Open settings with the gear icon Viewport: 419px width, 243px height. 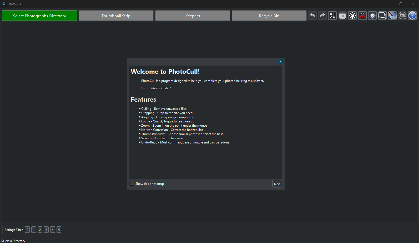point(372,16)
